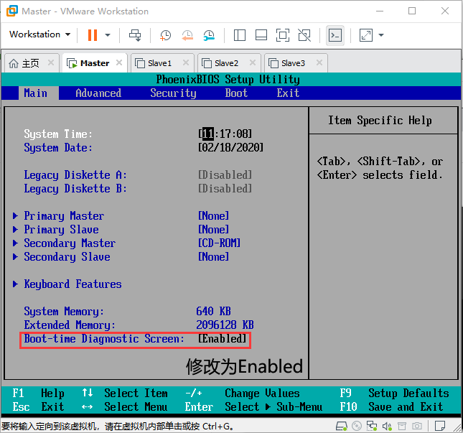Click the VMware Workstation app logo
463x433 pixels.
point(12,11)
